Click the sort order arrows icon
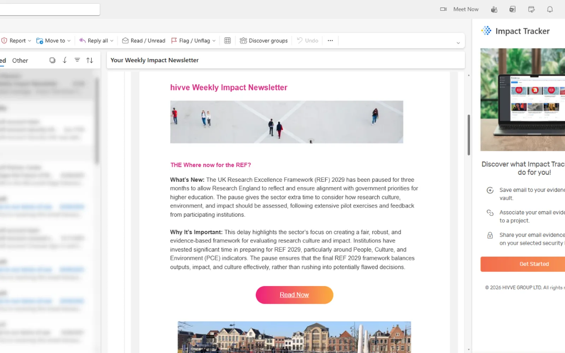The height and width of the screenshot is (353, 565). (90, 60)
